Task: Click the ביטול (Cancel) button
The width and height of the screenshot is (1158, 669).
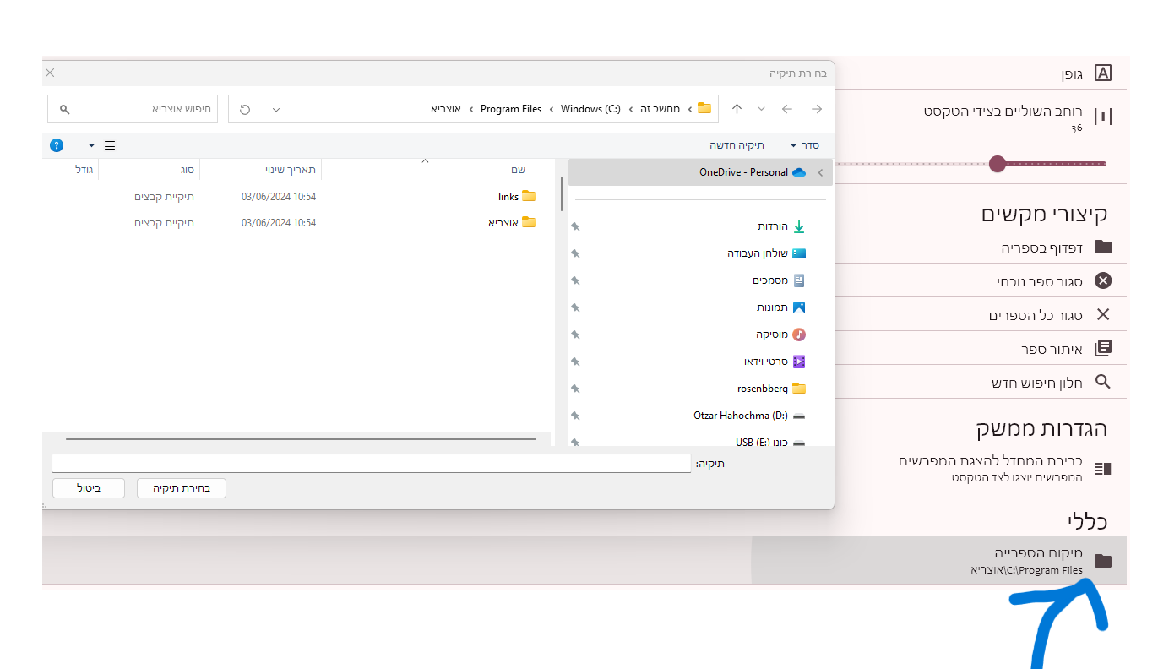Action: coord(89,488)
